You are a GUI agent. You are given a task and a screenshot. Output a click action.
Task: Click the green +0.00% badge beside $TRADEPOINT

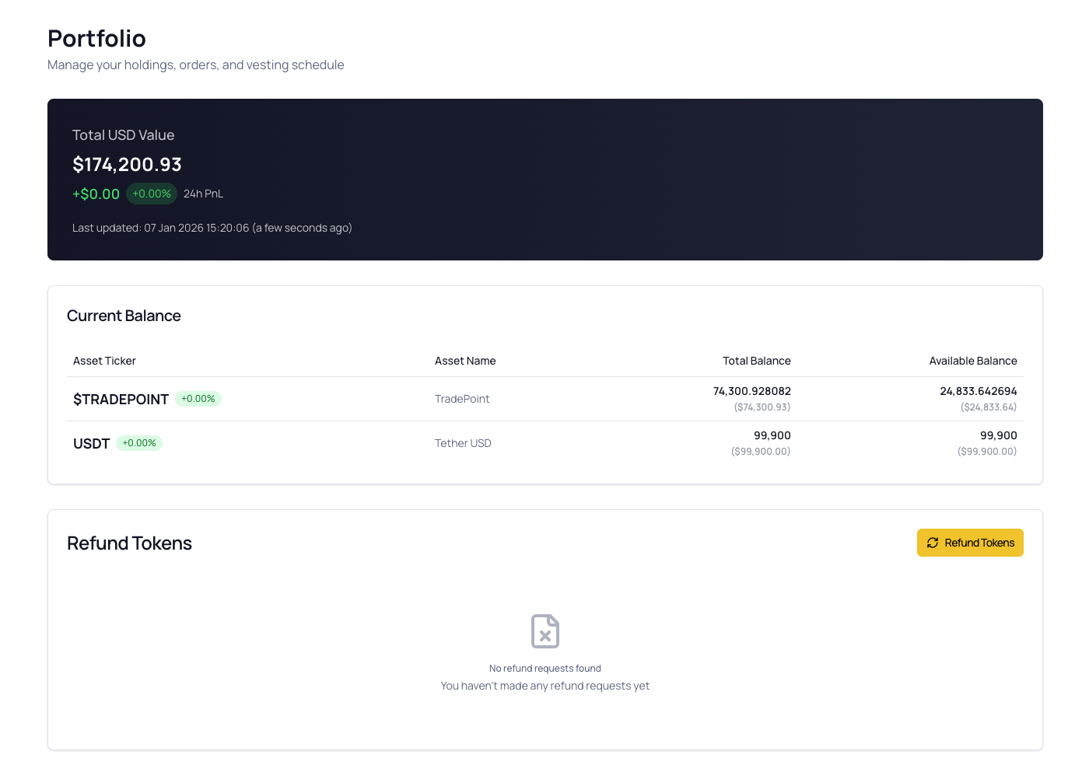tap(198, 398)
